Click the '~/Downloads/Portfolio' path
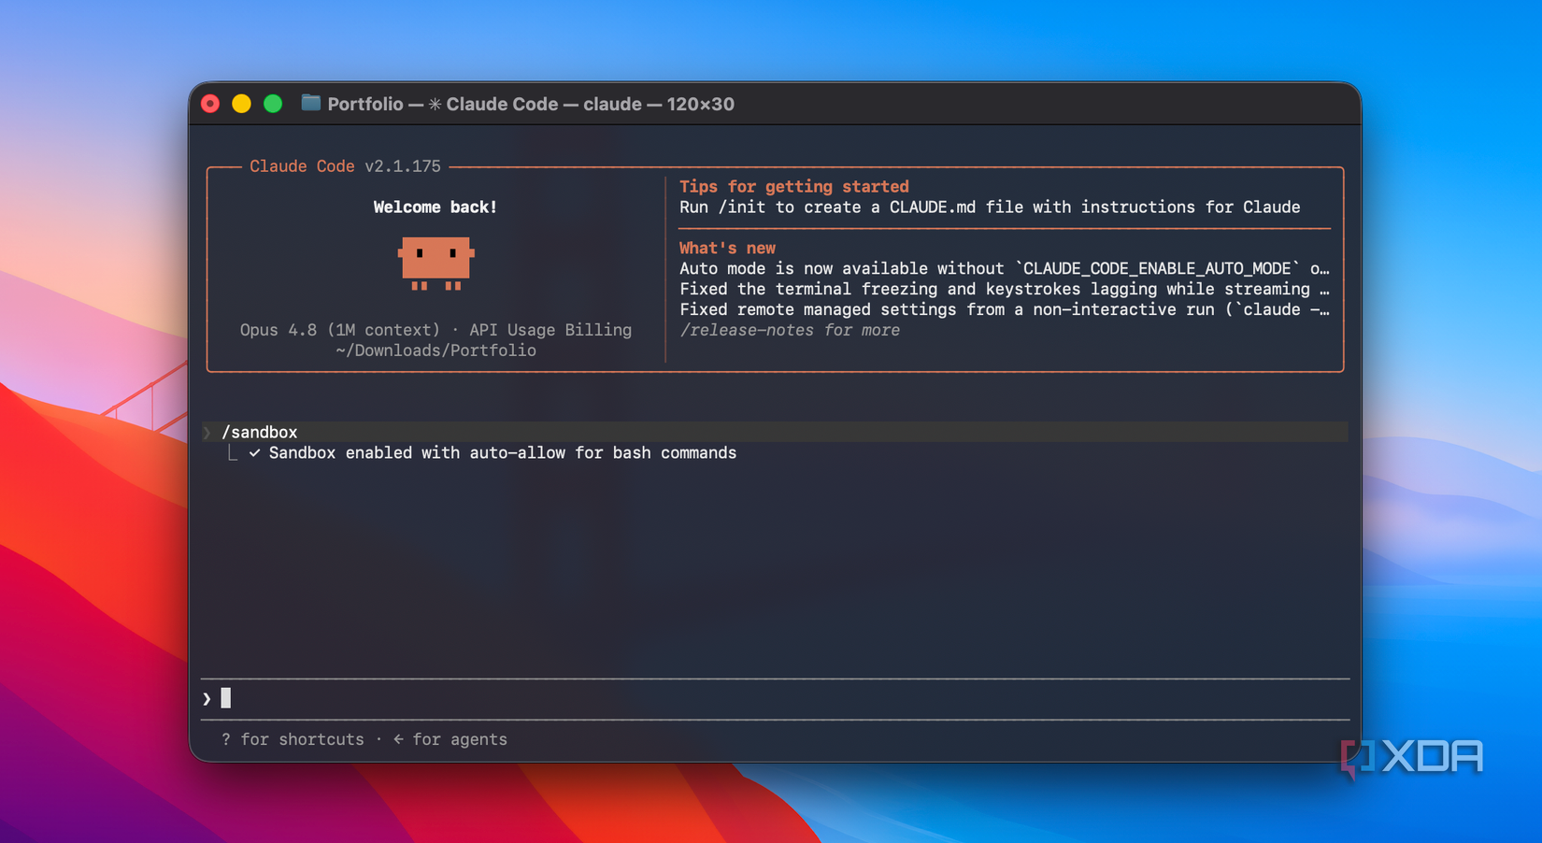This screenshot has width=1542, height=843. 435,350
